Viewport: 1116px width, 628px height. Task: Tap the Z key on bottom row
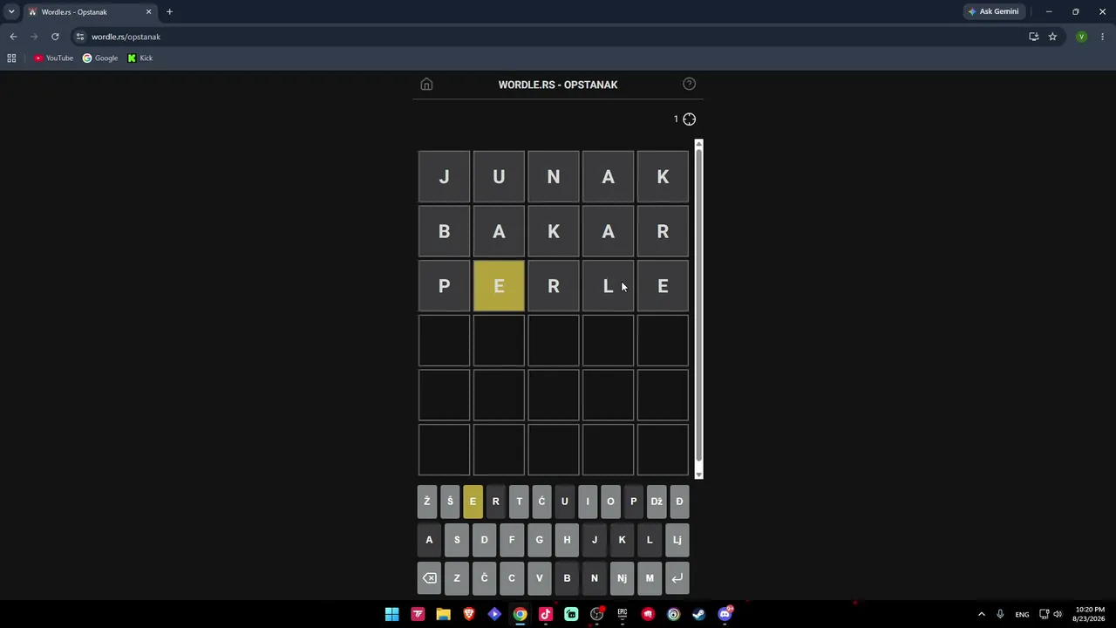click(457, 578)
